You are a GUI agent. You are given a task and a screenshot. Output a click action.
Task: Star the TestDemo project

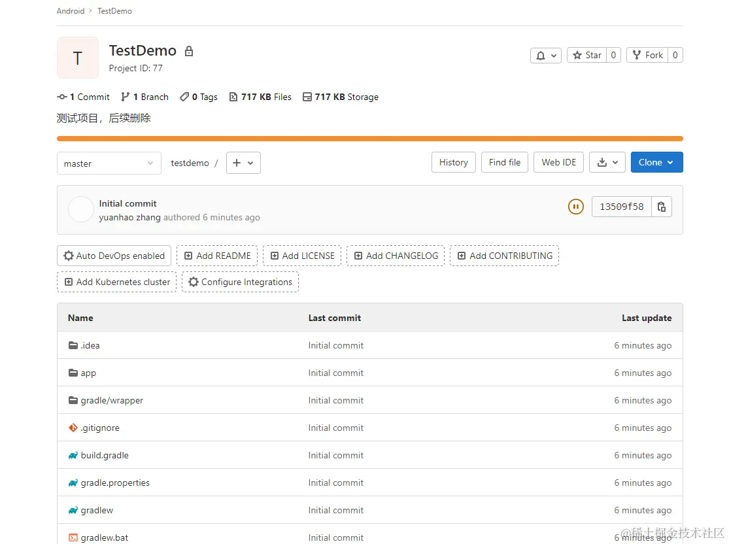point(586,56)
